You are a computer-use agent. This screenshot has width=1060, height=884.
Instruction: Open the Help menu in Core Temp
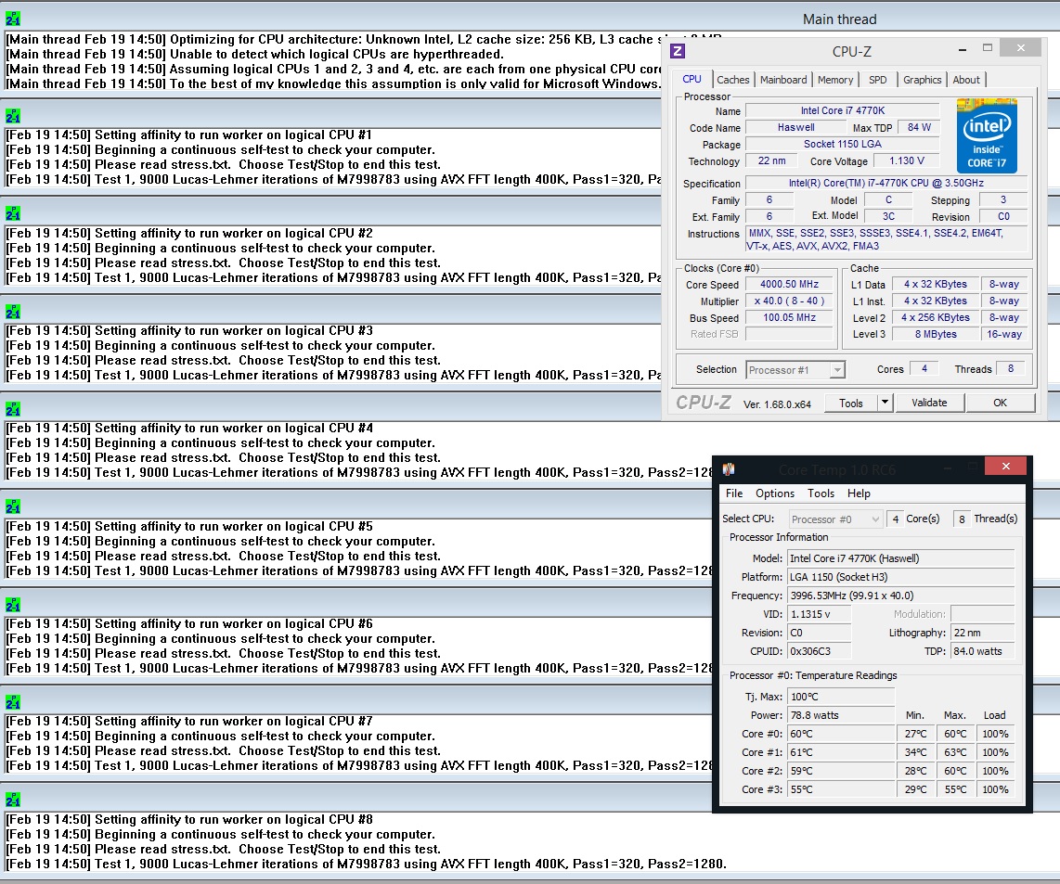859,493
